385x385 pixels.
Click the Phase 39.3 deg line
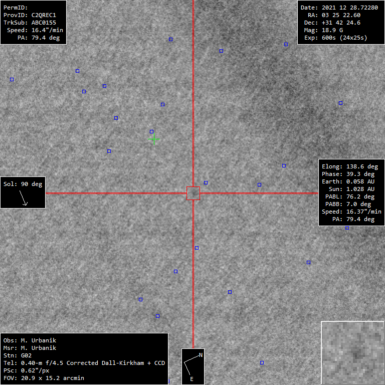348,174
